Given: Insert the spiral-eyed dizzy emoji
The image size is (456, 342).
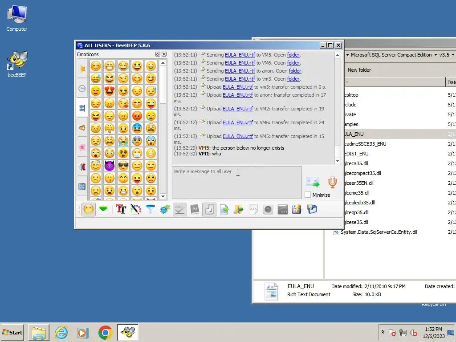Looking at the screenshot, I should (x=123, y=153).
